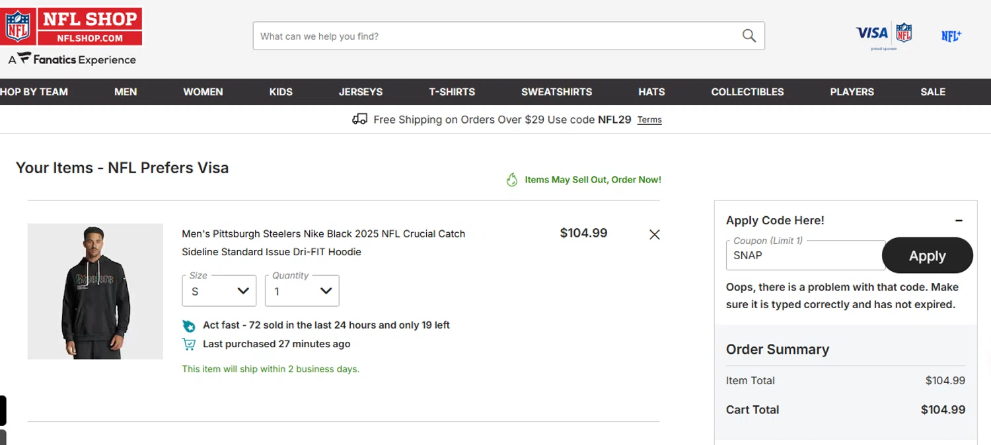This screenshot has width=991, height=445.
Task: Click the Act fast fire tag icon
Action: 189,325
